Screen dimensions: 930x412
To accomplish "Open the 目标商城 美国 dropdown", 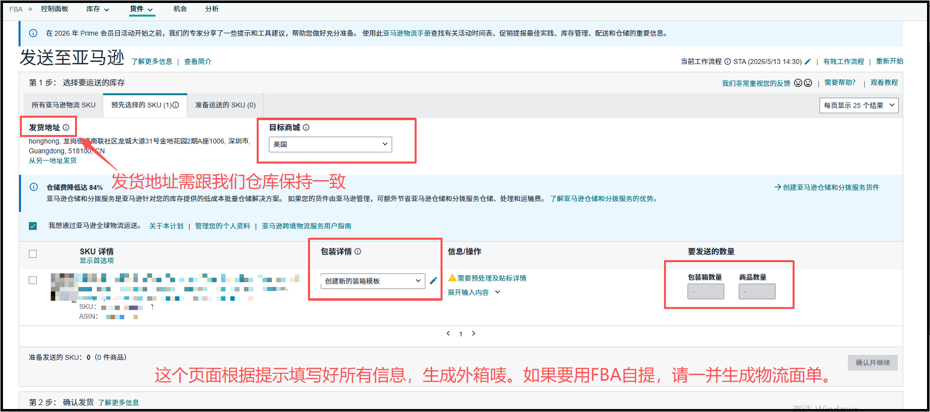I will point(330,144).
